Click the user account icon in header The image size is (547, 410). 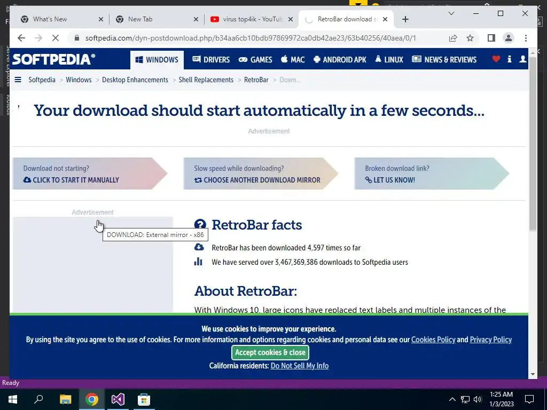pyautogui.click(x=522, y=59)
